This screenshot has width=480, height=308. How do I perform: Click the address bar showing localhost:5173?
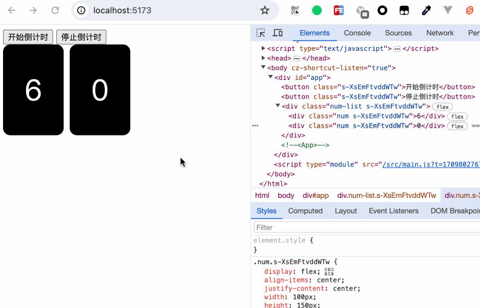(x=175, y=10)
